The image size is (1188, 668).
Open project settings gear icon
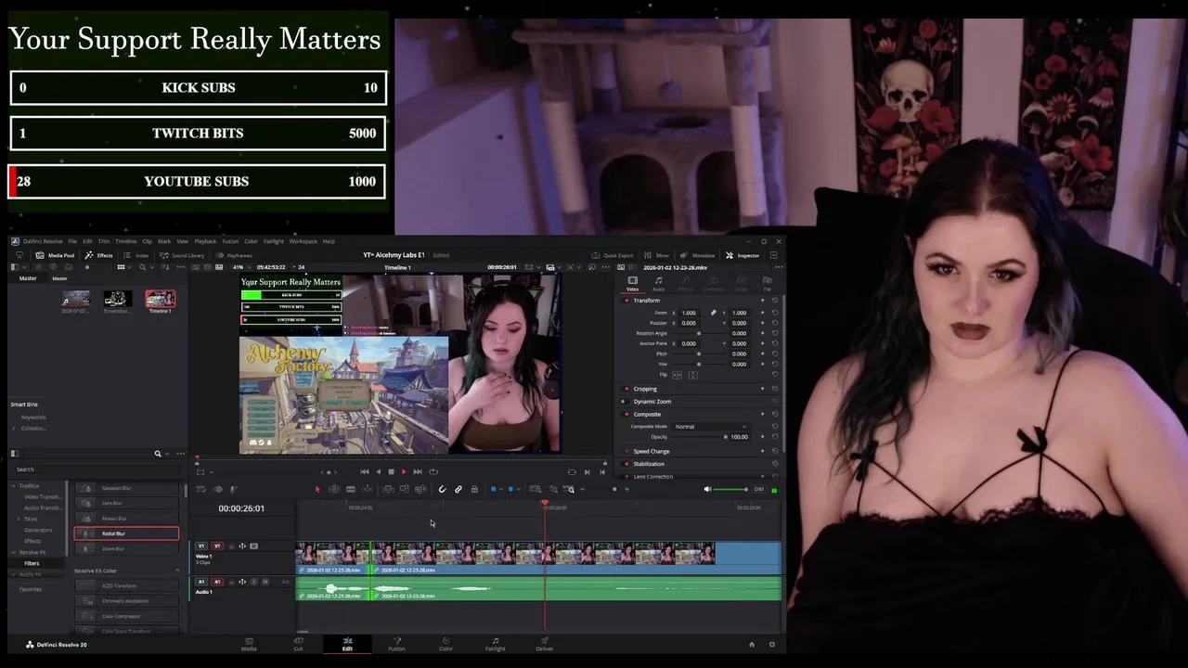coord(771,644)
